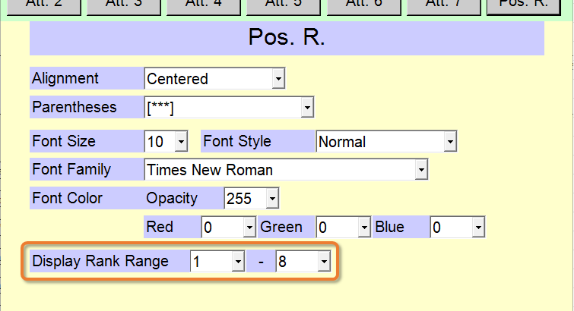Expand the Opacity value dropdown
Screen dimensions: 574x311
(252, 199)
